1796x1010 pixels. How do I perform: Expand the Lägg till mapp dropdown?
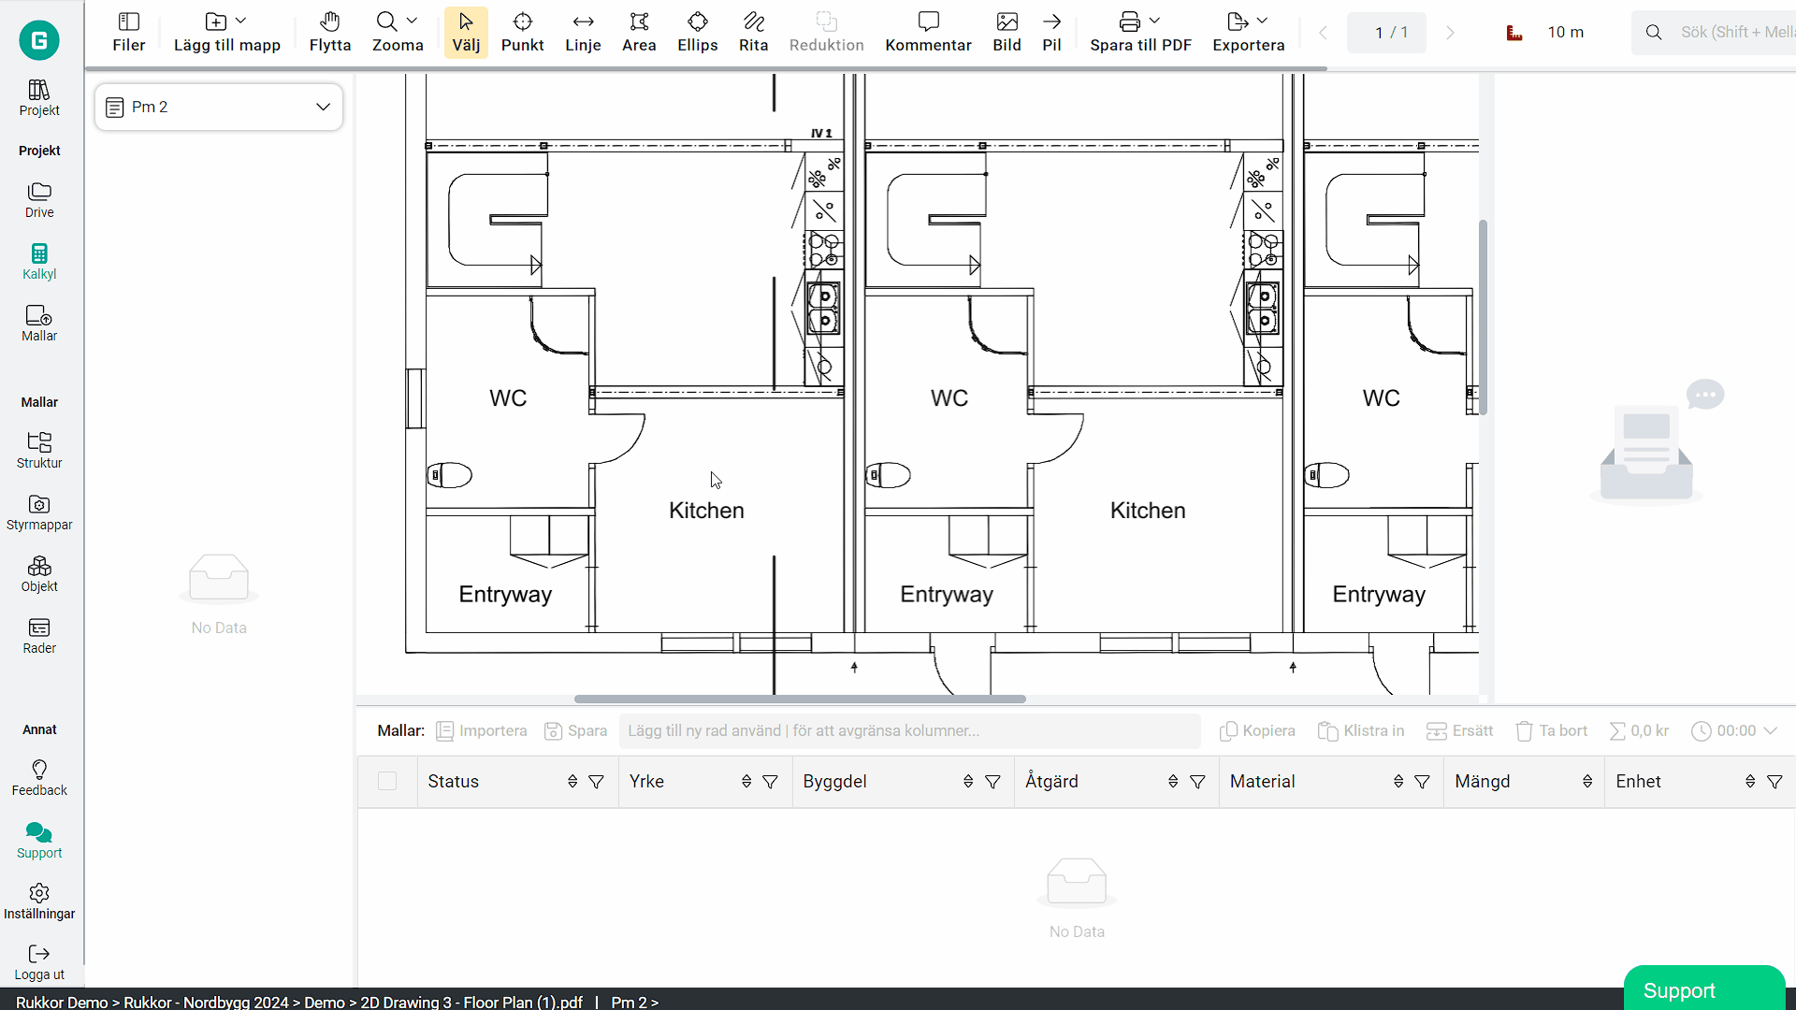coord(241,21)
